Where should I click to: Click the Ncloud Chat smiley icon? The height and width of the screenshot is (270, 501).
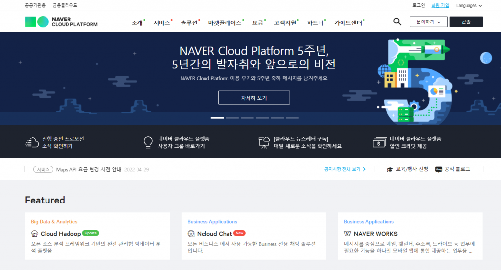click(x=191, y=234)
